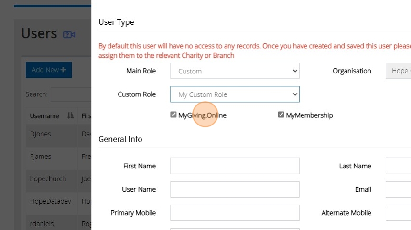Click the Add New button
The height and width of the screenshot is (230, 411).
(x=49, y=70)
